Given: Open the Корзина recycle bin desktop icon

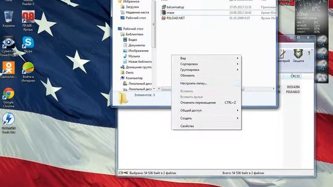Looking at the screenshot, I should tap(8, 19).
